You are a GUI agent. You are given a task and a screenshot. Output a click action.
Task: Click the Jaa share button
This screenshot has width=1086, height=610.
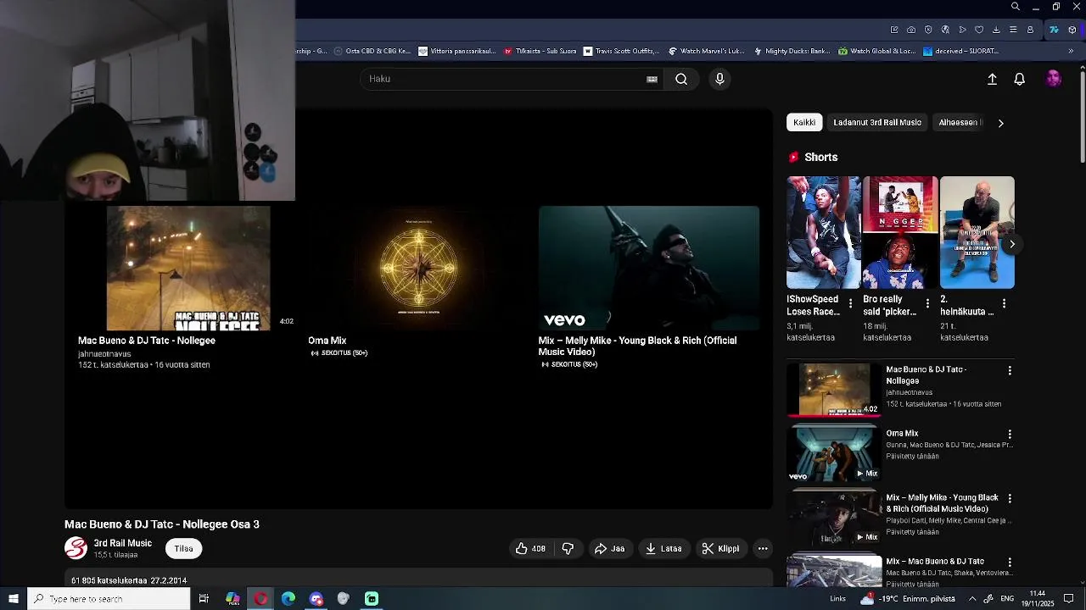click(609, 548)
